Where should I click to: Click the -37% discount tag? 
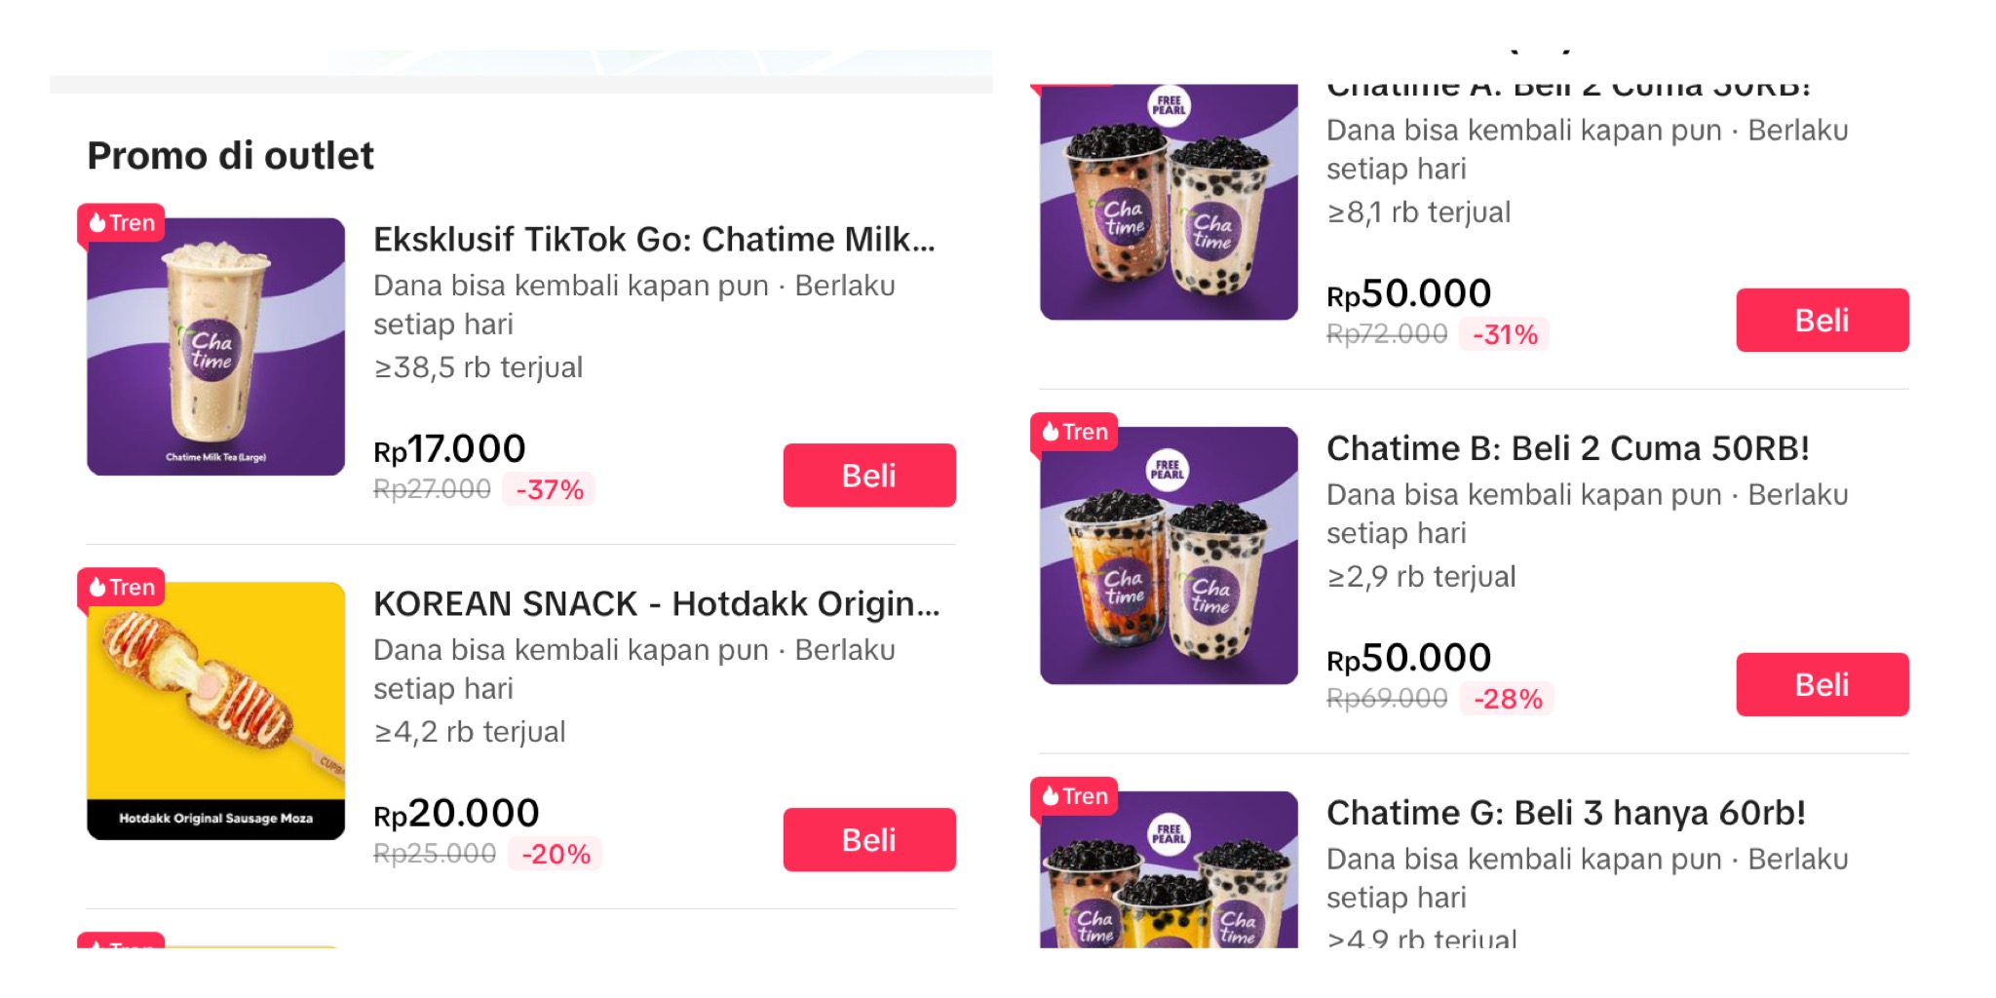coord(550,489)
